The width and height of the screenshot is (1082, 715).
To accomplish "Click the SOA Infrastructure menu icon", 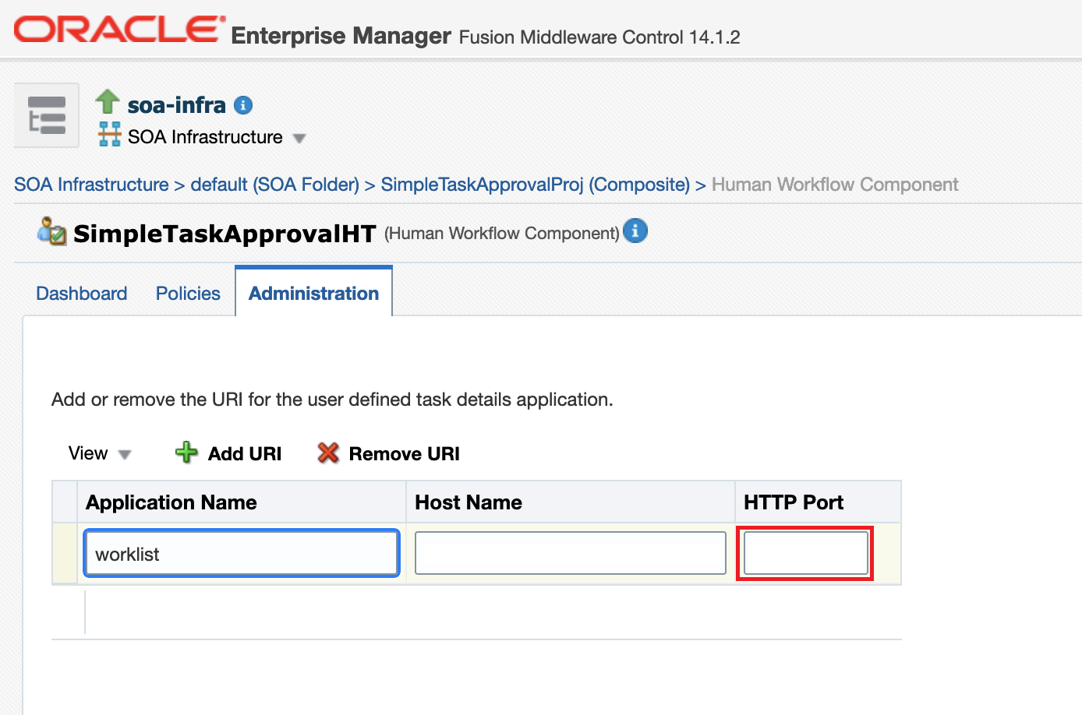I will 109,134.
